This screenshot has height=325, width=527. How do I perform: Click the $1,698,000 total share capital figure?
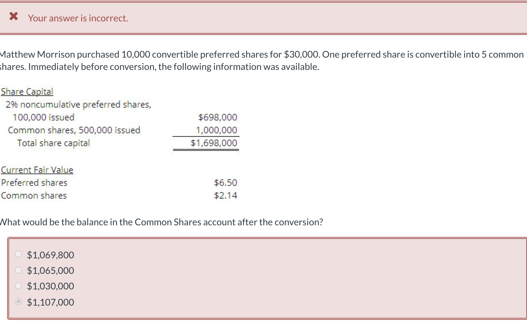pyautogui.click(x=214, y=143)
